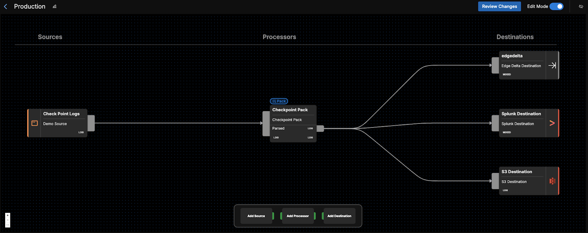Click the crossed-out eye icon at top right
588x233 pixels.
click(581, 7)
